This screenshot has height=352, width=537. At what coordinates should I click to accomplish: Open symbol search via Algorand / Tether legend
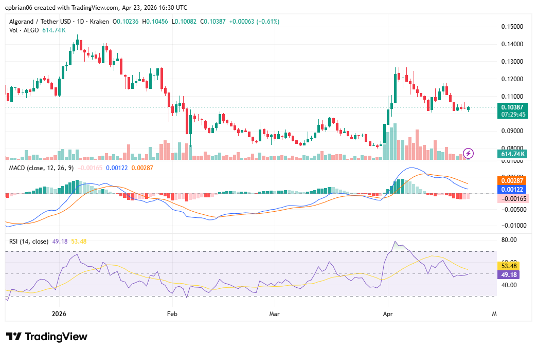coord(40,22)
